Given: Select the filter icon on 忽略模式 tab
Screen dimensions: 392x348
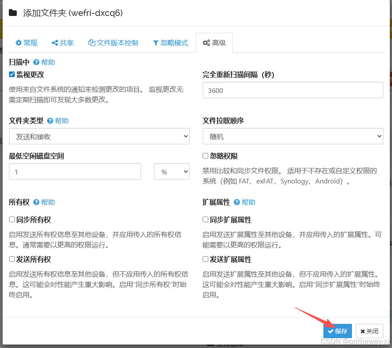Looking at the screenshot, I should click(155, 43).
